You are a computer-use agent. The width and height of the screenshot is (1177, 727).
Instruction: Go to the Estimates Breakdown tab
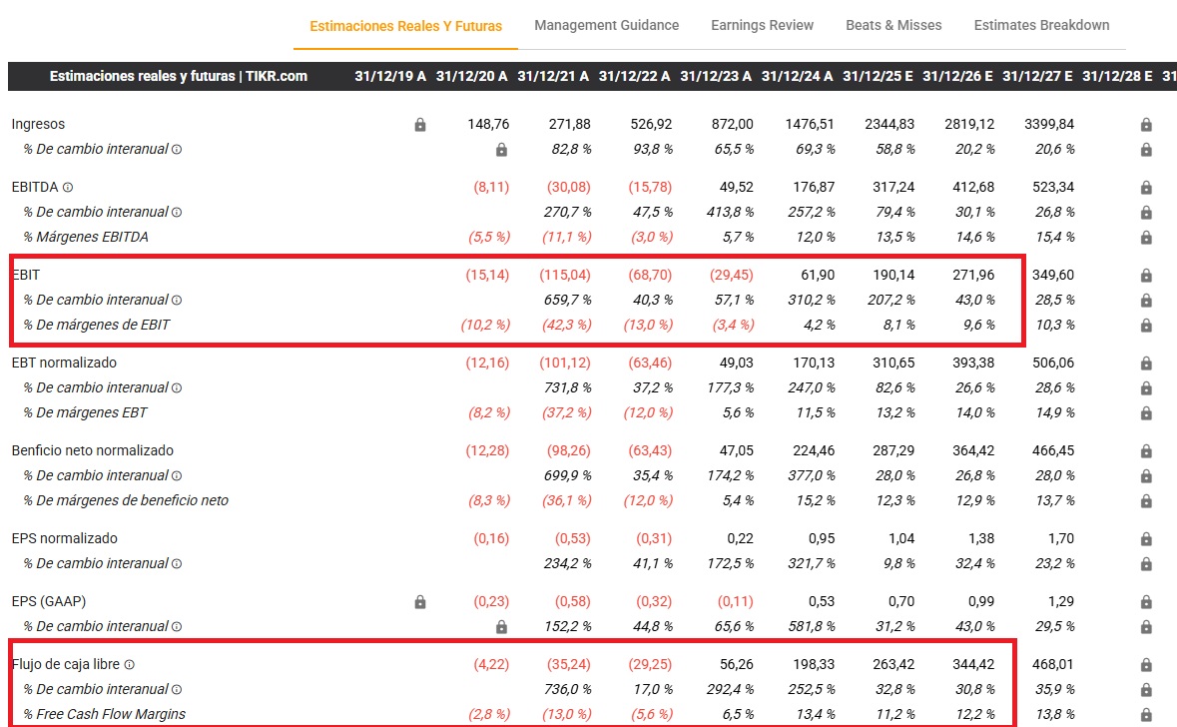pos(1041,25)
